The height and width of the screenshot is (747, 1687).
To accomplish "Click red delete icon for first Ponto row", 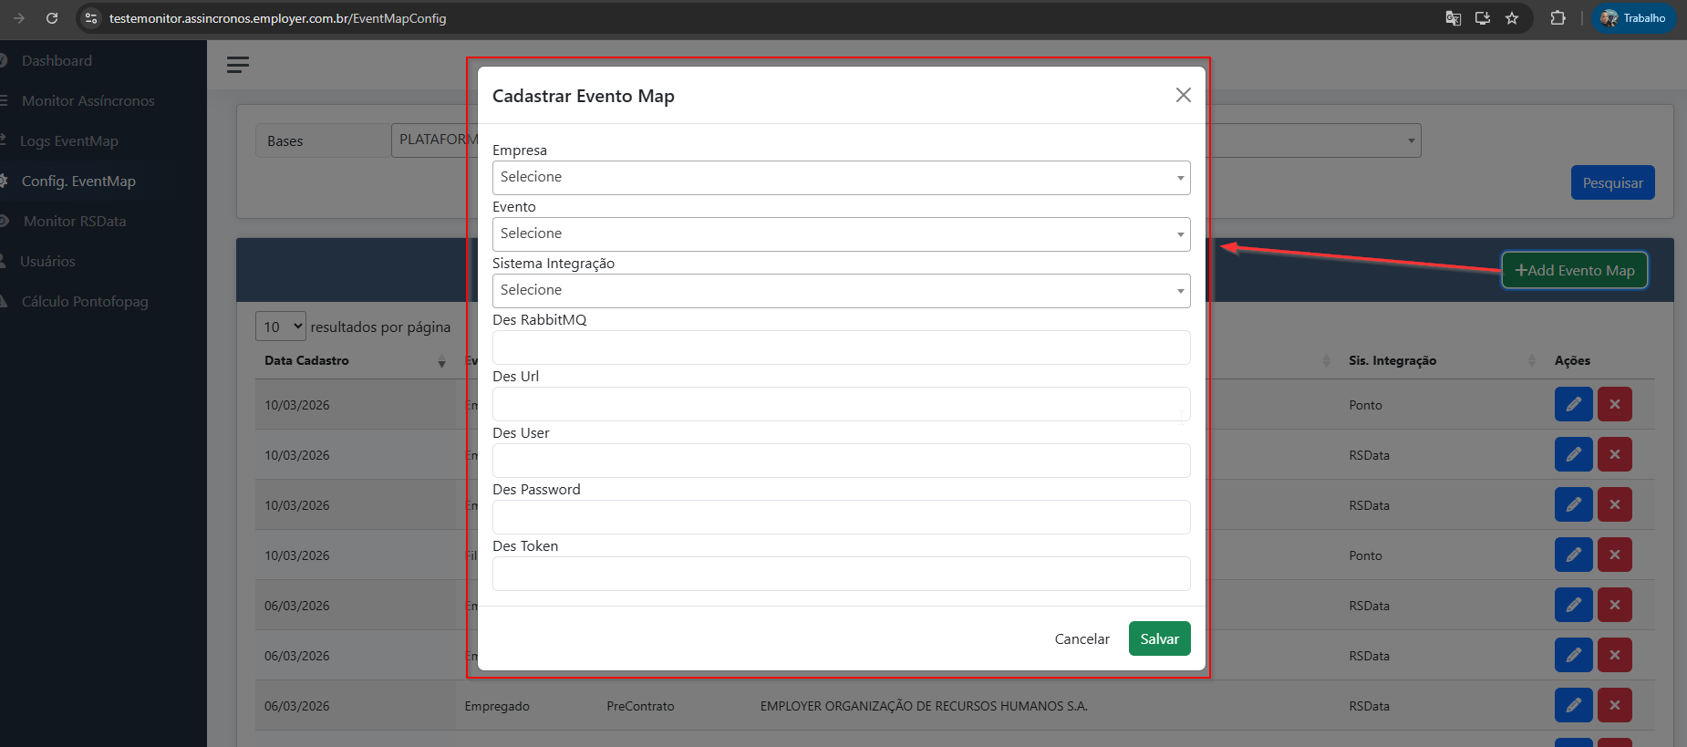I will click(1614, 404).
